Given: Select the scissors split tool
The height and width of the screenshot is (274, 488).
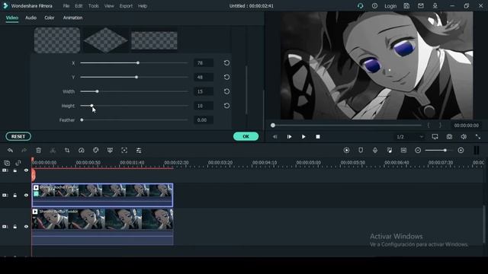Looking at the screenshot, I should pos(53,151).
